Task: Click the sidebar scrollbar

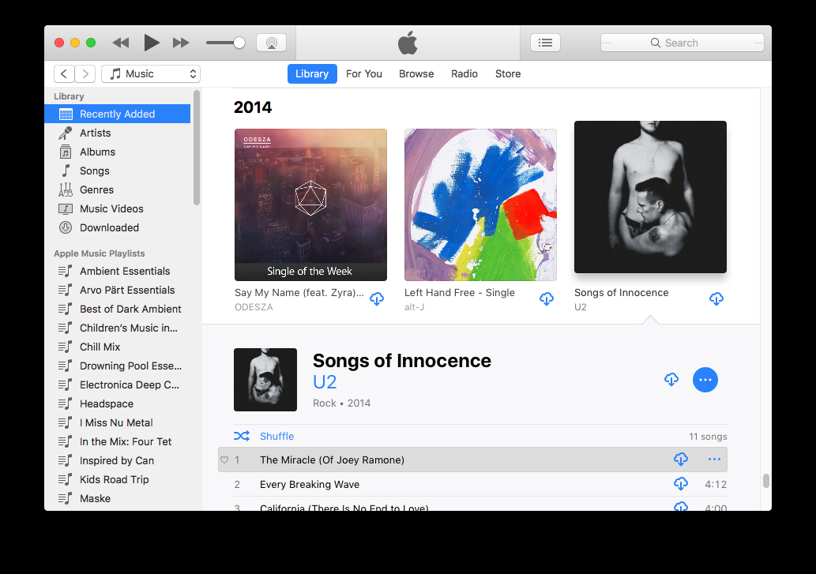Action: (197, 148)
